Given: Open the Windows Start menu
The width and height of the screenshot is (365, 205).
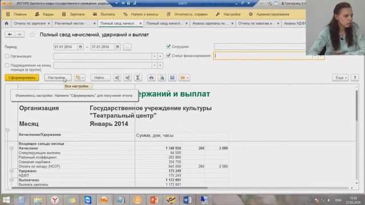Looking at the screenshot, I should pos(6,200).
